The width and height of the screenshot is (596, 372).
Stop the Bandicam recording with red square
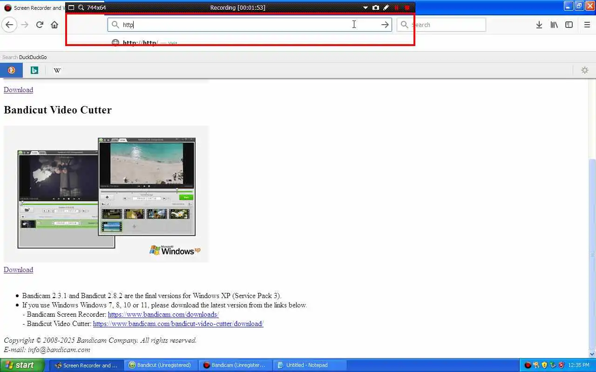click(407, 7)
